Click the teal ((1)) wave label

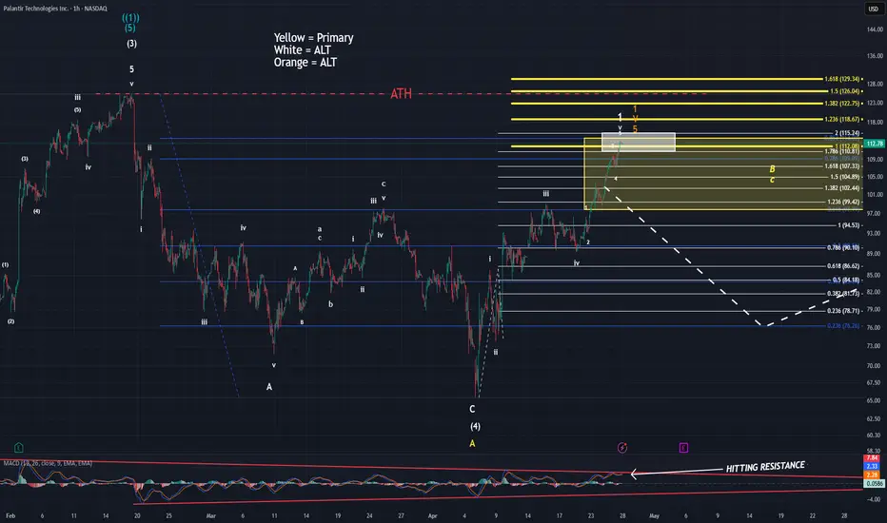pos(130,17)
